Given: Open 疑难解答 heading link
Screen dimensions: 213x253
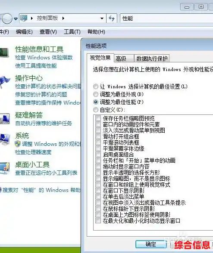Looking at the screenshot, I should (x=29, y=115).
